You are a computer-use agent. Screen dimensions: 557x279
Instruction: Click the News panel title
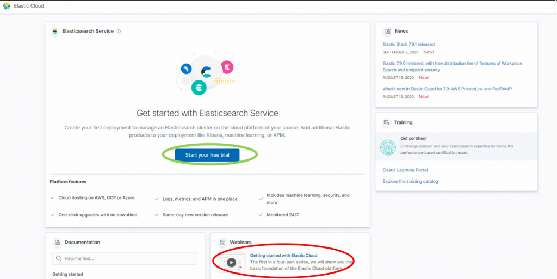click(x=401, y=31)
